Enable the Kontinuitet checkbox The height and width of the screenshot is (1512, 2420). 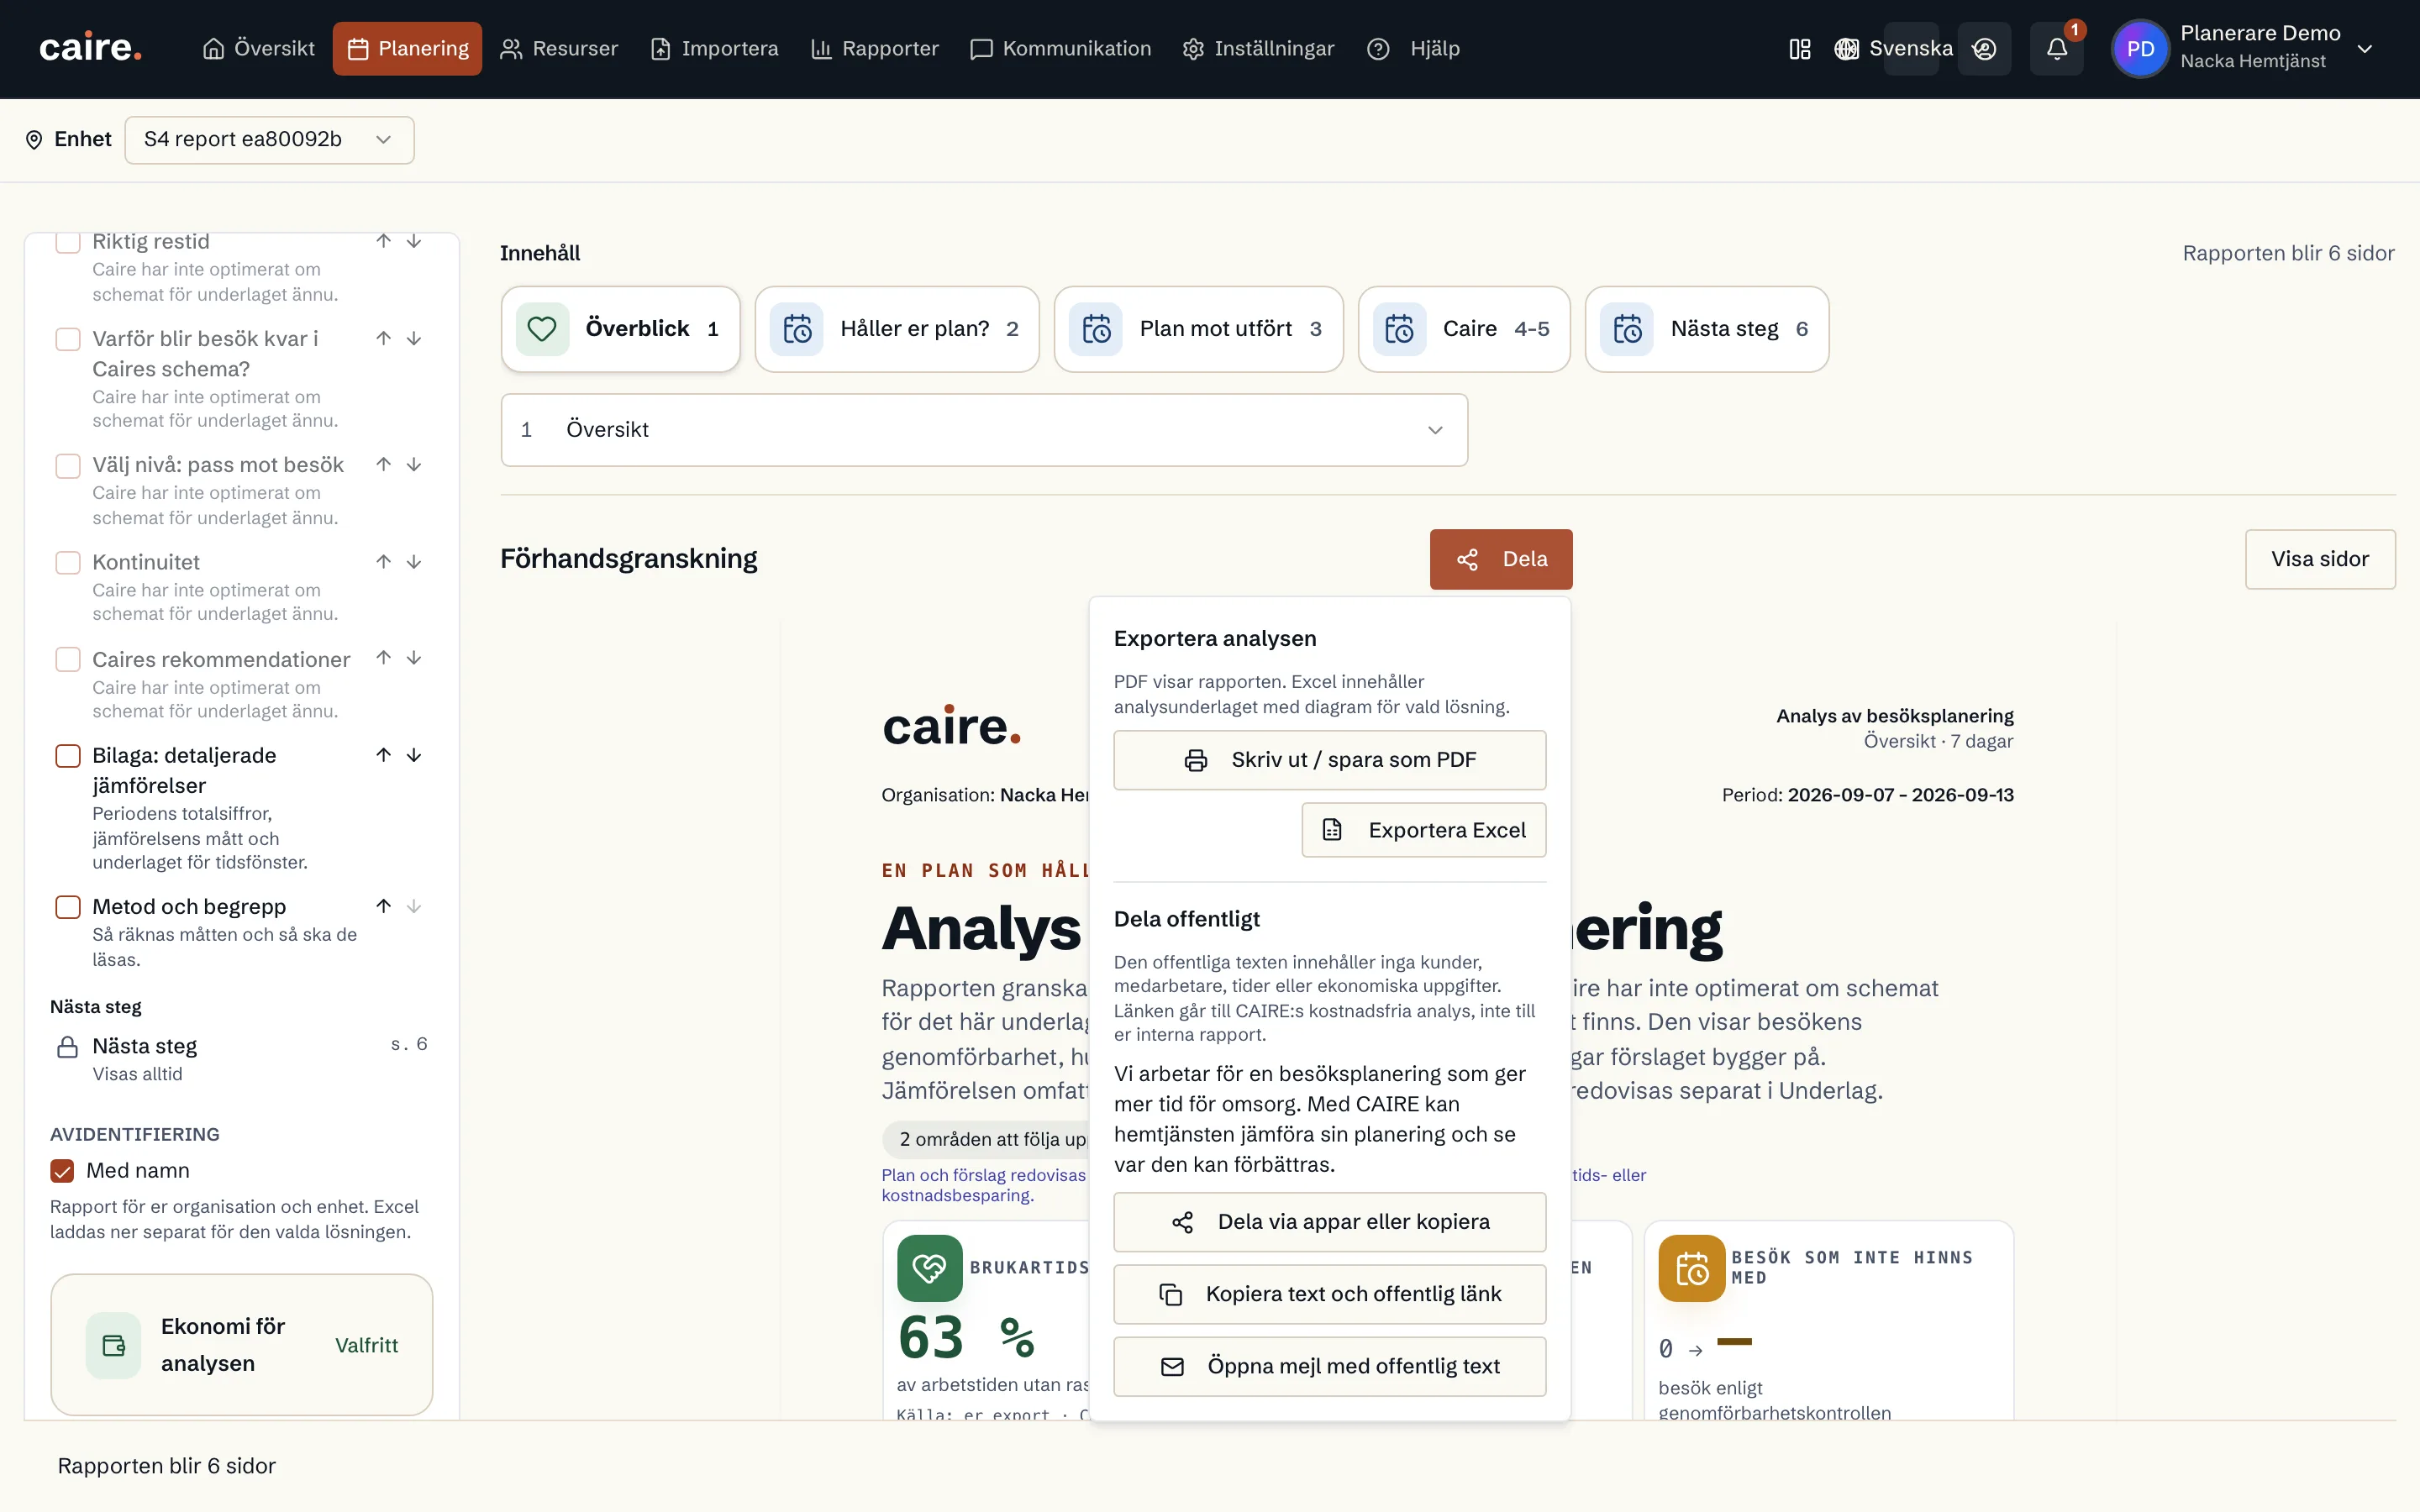[68, 563]
